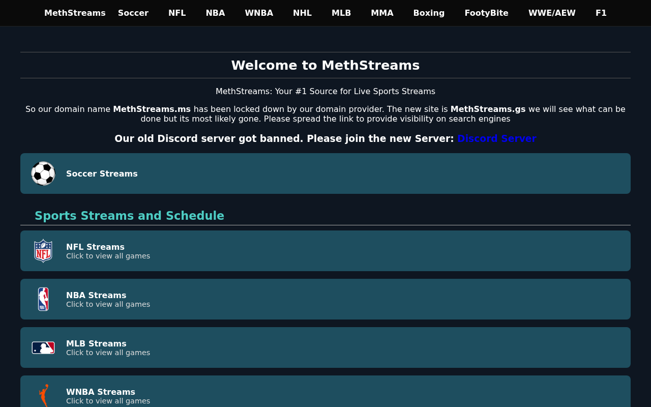The height and width of the screenshot is (407, 651).
Task: Open the NBA Streams title link
Action: pos(96,295)
